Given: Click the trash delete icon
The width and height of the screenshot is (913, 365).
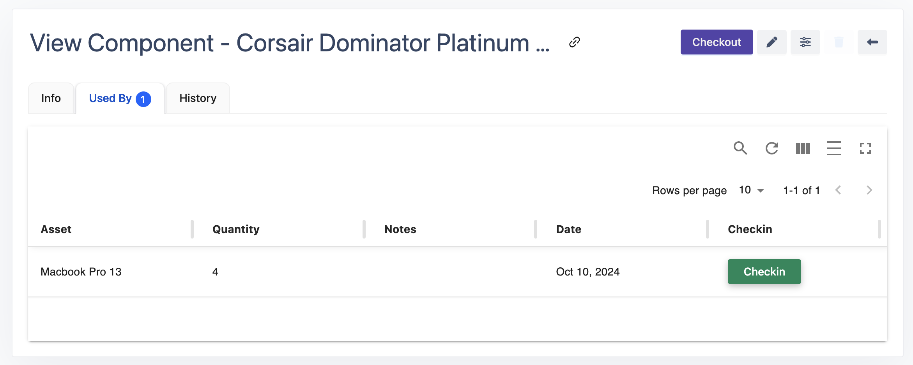Looking at the screenshot, I should pos(839,42).
